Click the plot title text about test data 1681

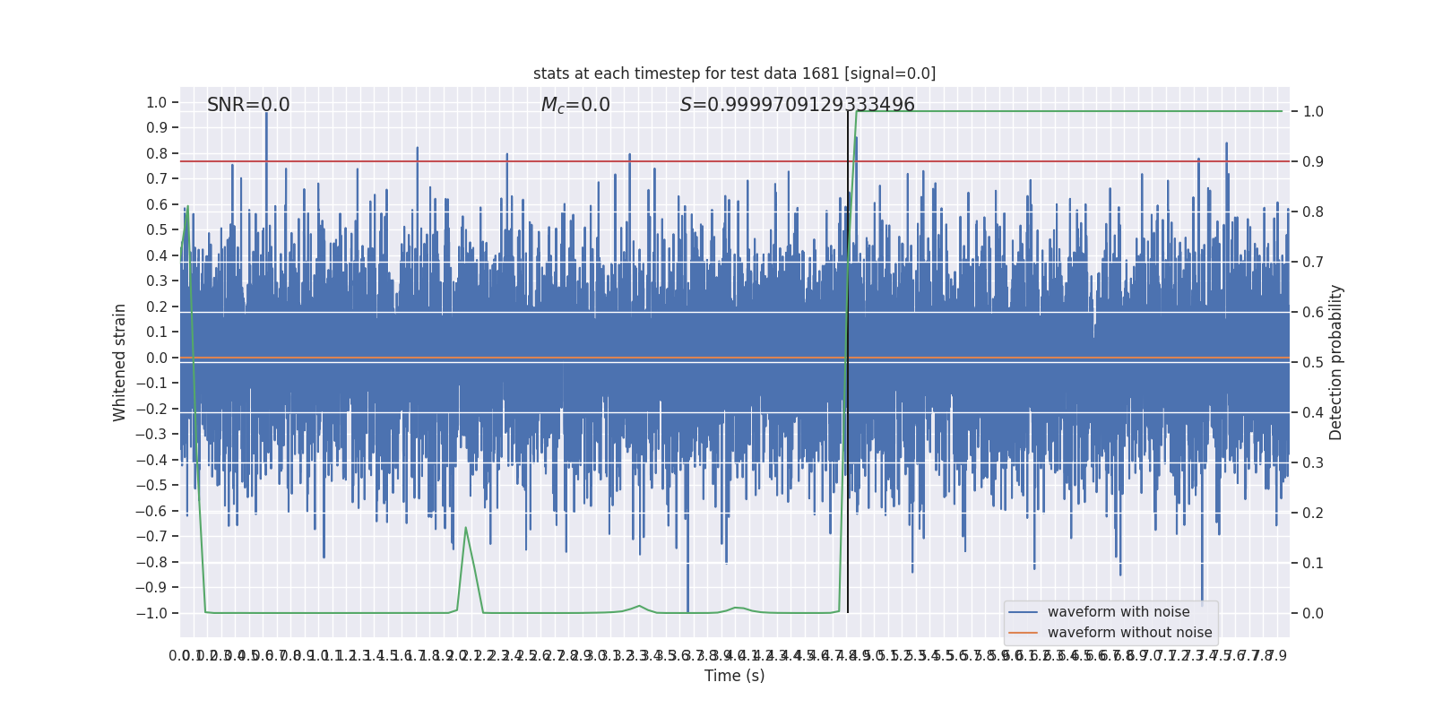[x=734, y=73]
